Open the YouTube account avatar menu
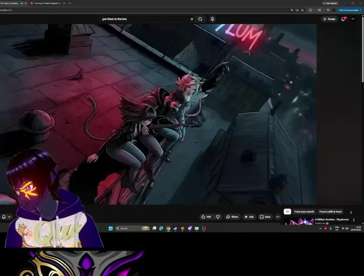364x276 pixels. click(x=353, y=19)
